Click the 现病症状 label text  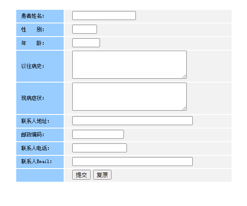pos(32,98)
